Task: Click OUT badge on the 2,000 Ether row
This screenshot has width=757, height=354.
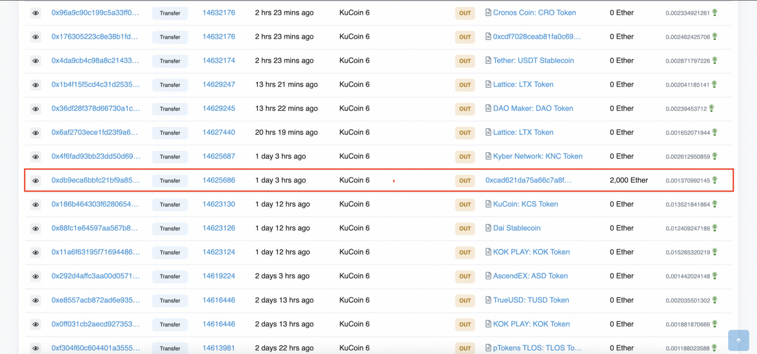Action: pyautogui.click(x=465, y=181)
